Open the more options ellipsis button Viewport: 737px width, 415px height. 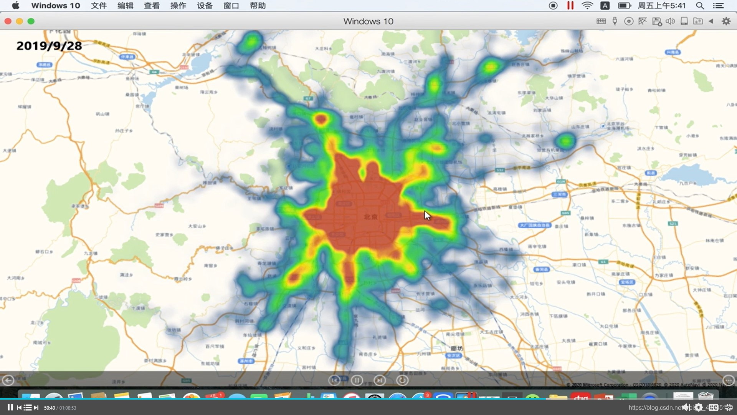(728, 380)
